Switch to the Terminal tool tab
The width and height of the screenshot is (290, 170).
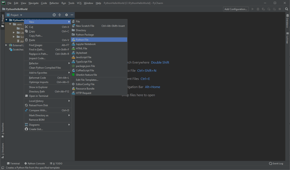click(13, 163)
